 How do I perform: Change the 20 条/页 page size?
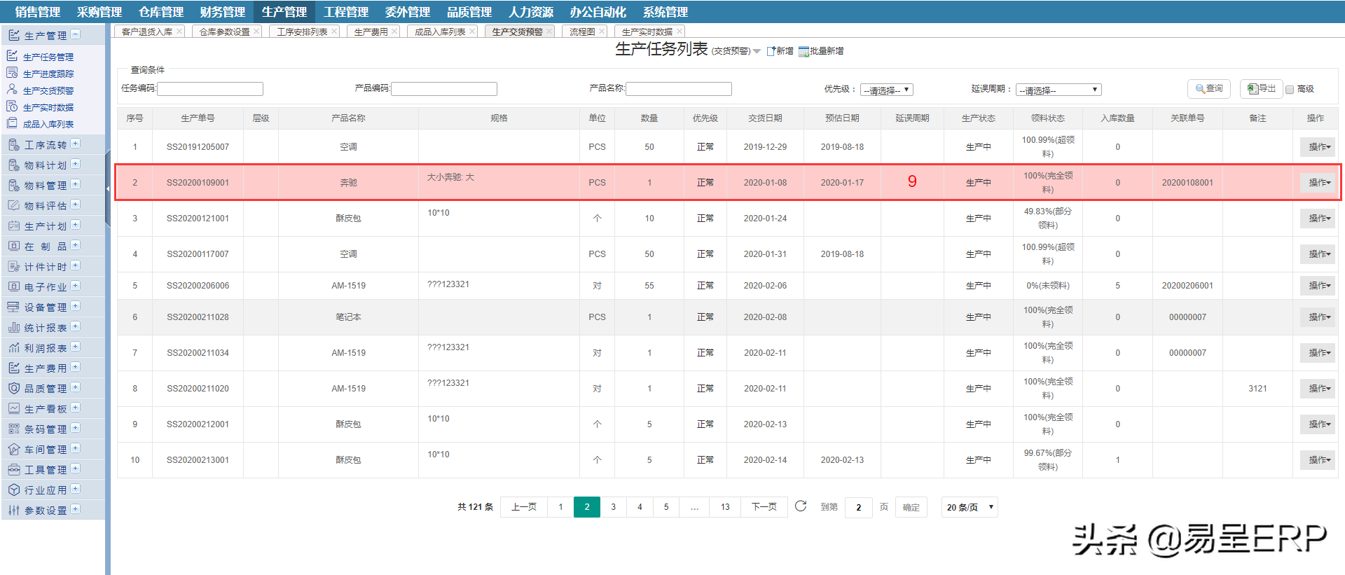pos(970,507)
